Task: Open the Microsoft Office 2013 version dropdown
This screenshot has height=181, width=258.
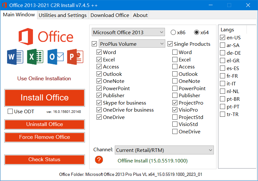Action: click(128, 32)
